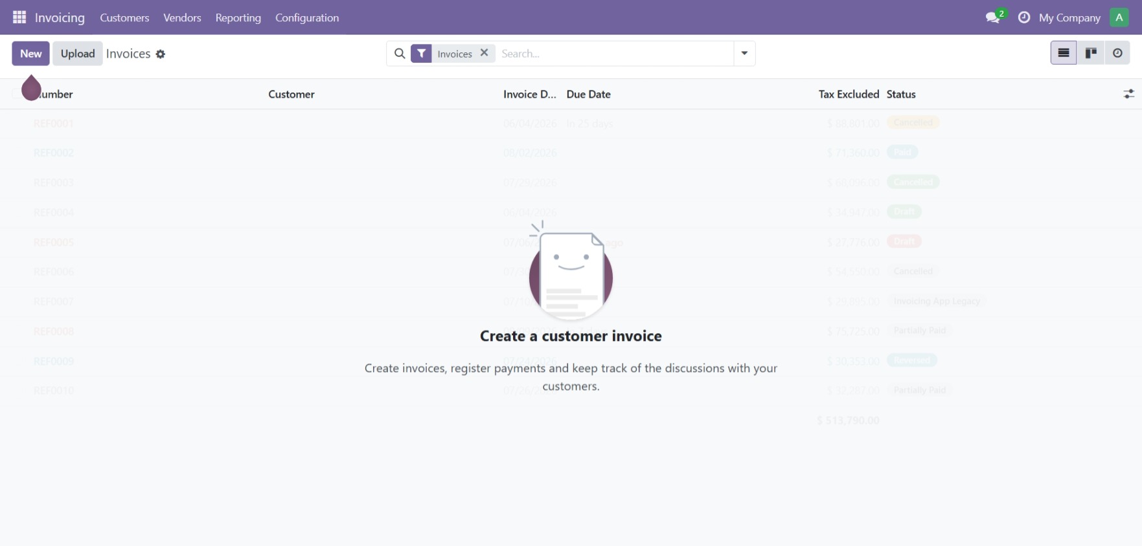Click the funnel filter icon in search facet
1142x546 pixels.
pos(421,54)
